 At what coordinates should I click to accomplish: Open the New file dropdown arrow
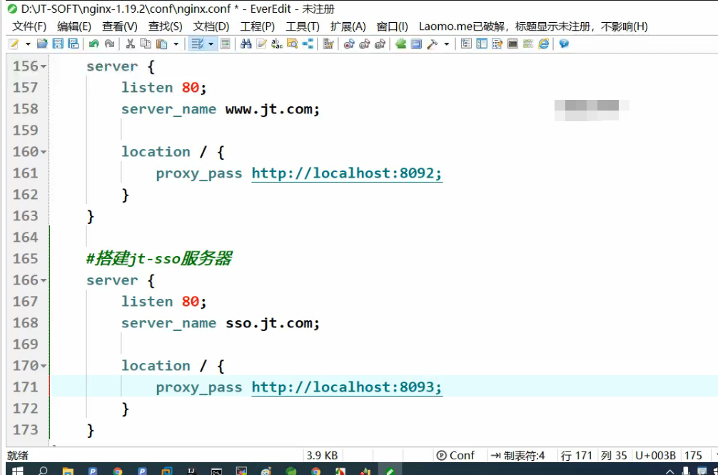28,44
